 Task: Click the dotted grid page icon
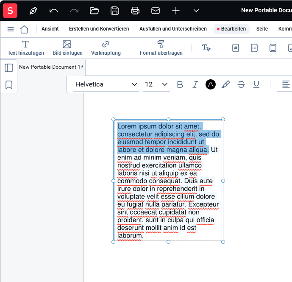click(x=254, y=48)
